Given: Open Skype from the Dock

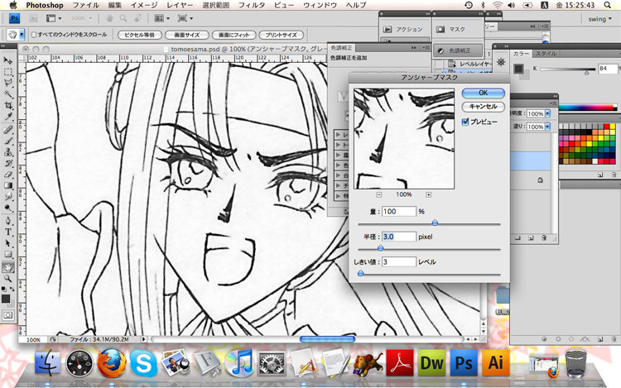Looking at the screenshot, I should coord(143,362).
